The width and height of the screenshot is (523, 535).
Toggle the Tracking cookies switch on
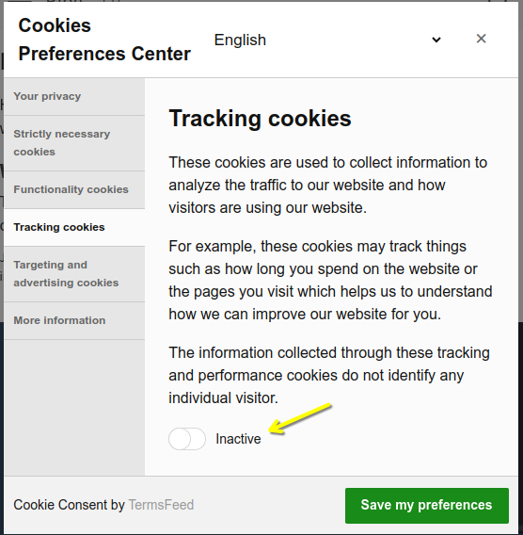[187, 439]
